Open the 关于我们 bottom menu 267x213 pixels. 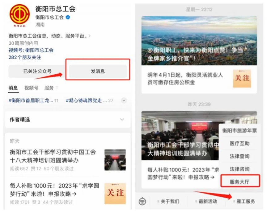click(x=170, y=202)
